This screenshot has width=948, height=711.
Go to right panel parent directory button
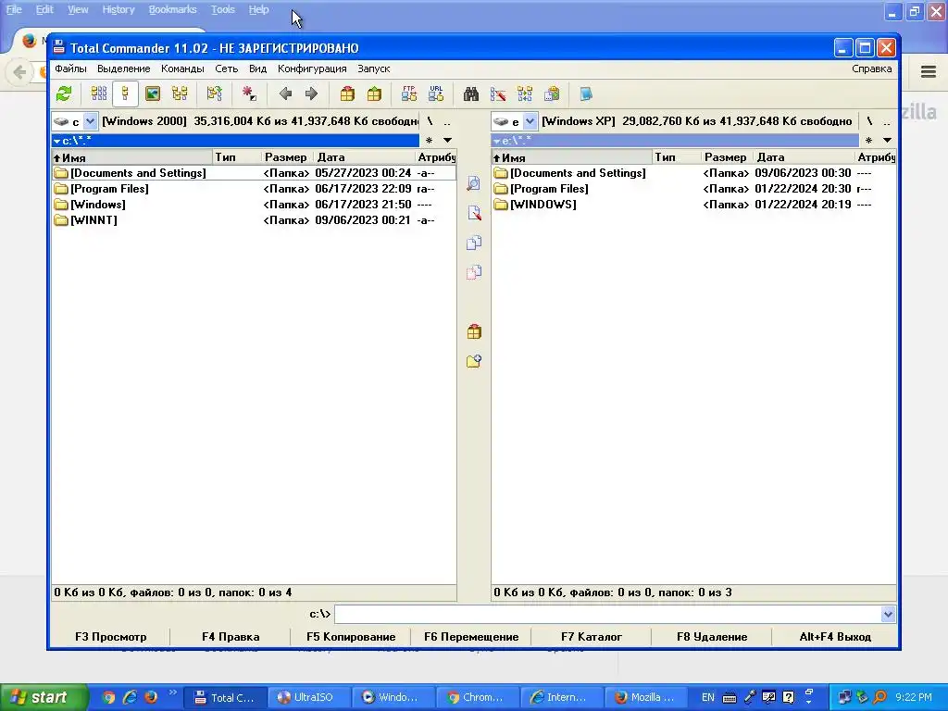(886, 121)
